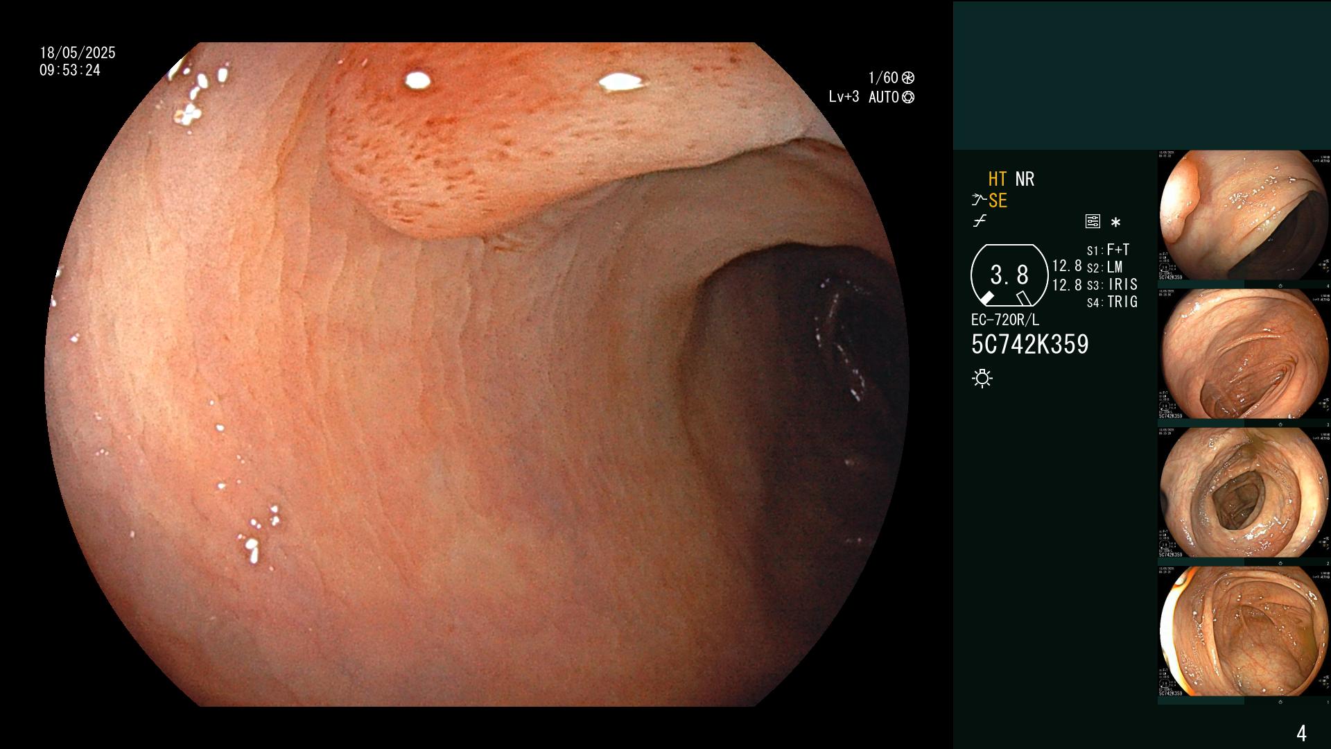Open captured thumbnail number 2
The height and width of the screenshot is (749, 1331).
point(1244,493)
